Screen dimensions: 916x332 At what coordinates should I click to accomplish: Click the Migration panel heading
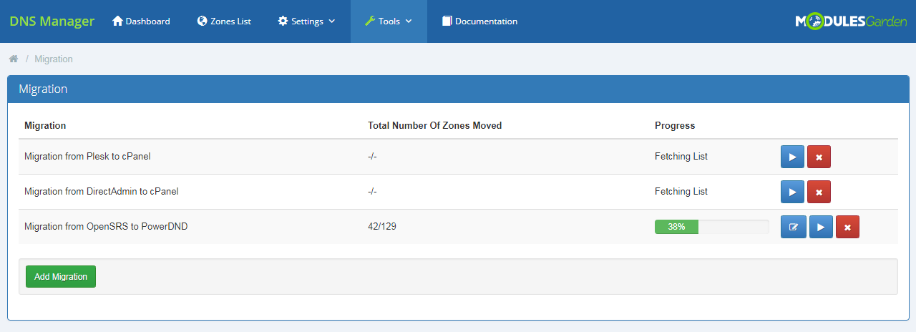tap(43, 89)
